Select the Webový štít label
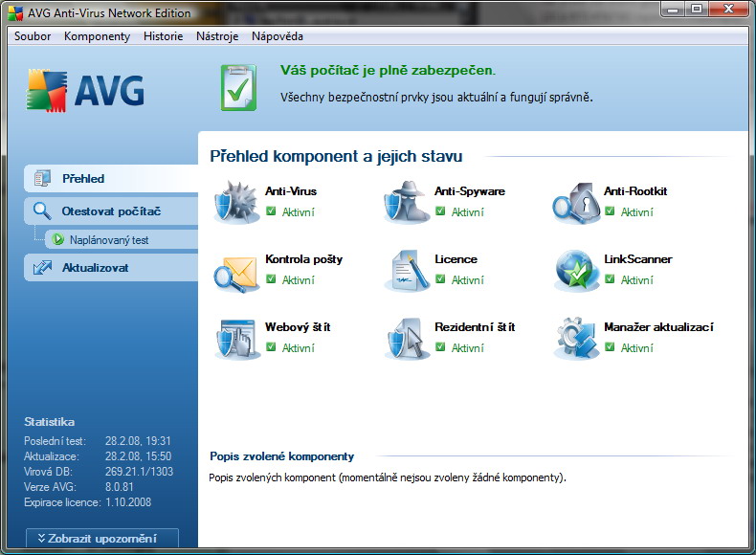This screenshot has height=555, width=756. click(x=298, y=327)
